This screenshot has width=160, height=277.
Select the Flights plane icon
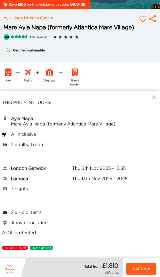[x=28, y=72]
